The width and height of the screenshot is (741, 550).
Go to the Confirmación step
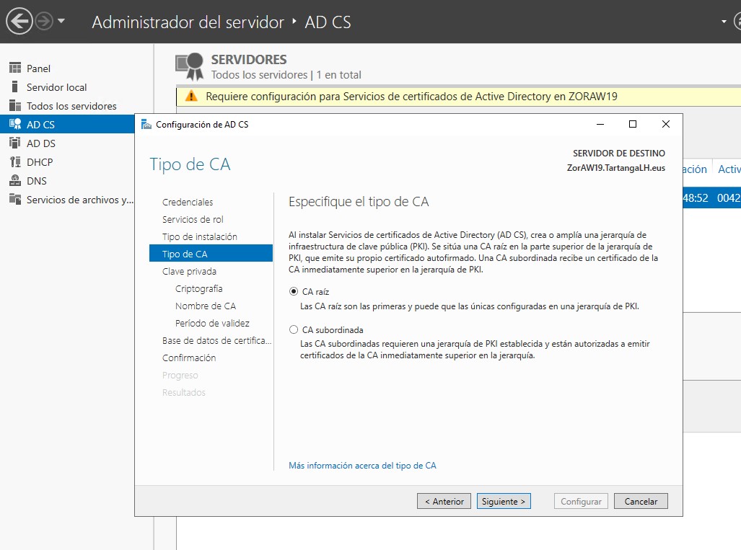pyautogui.click(x=189, y=358)
